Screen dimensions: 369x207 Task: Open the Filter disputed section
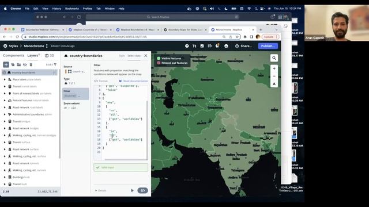(76, 94)
